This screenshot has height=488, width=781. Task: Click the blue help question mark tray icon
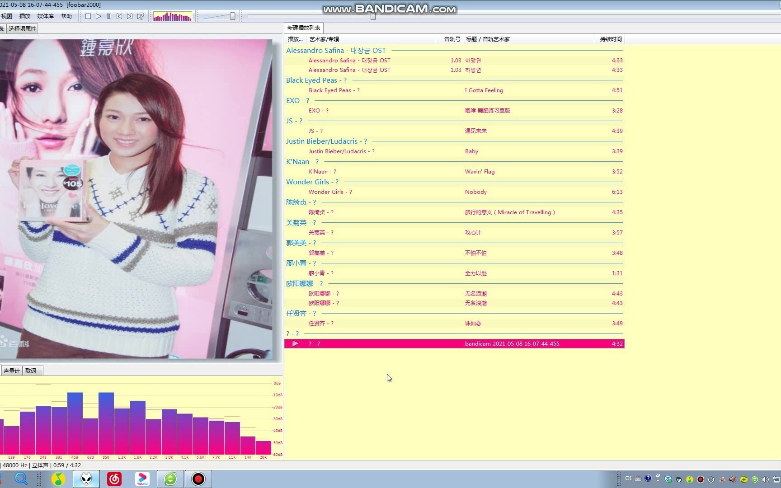648,479
